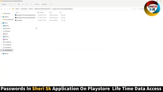The height and width of the screenshot is (92, 163).
Task: Collapse the This PC tree node
Action: [1, 23]
